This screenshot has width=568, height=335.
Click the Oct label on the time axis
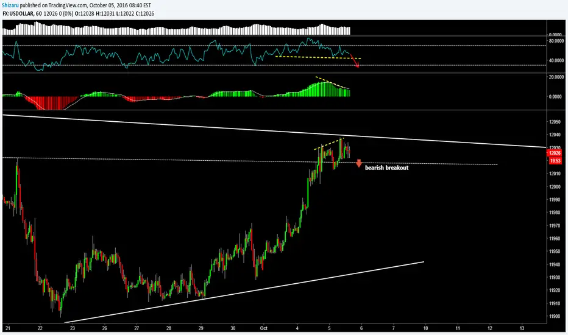point(264,328)
